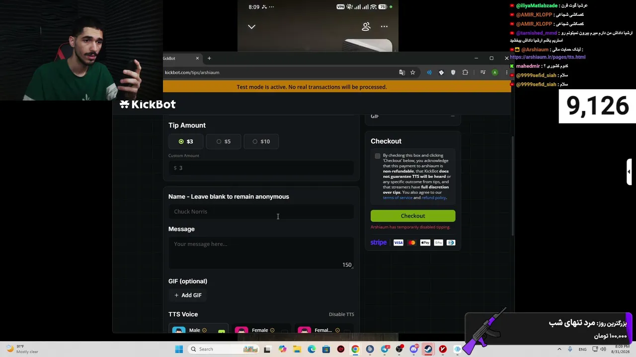Click the Google Pay icon
The height and width of the screenshot is (357, 636).
[x=438, y=242]
